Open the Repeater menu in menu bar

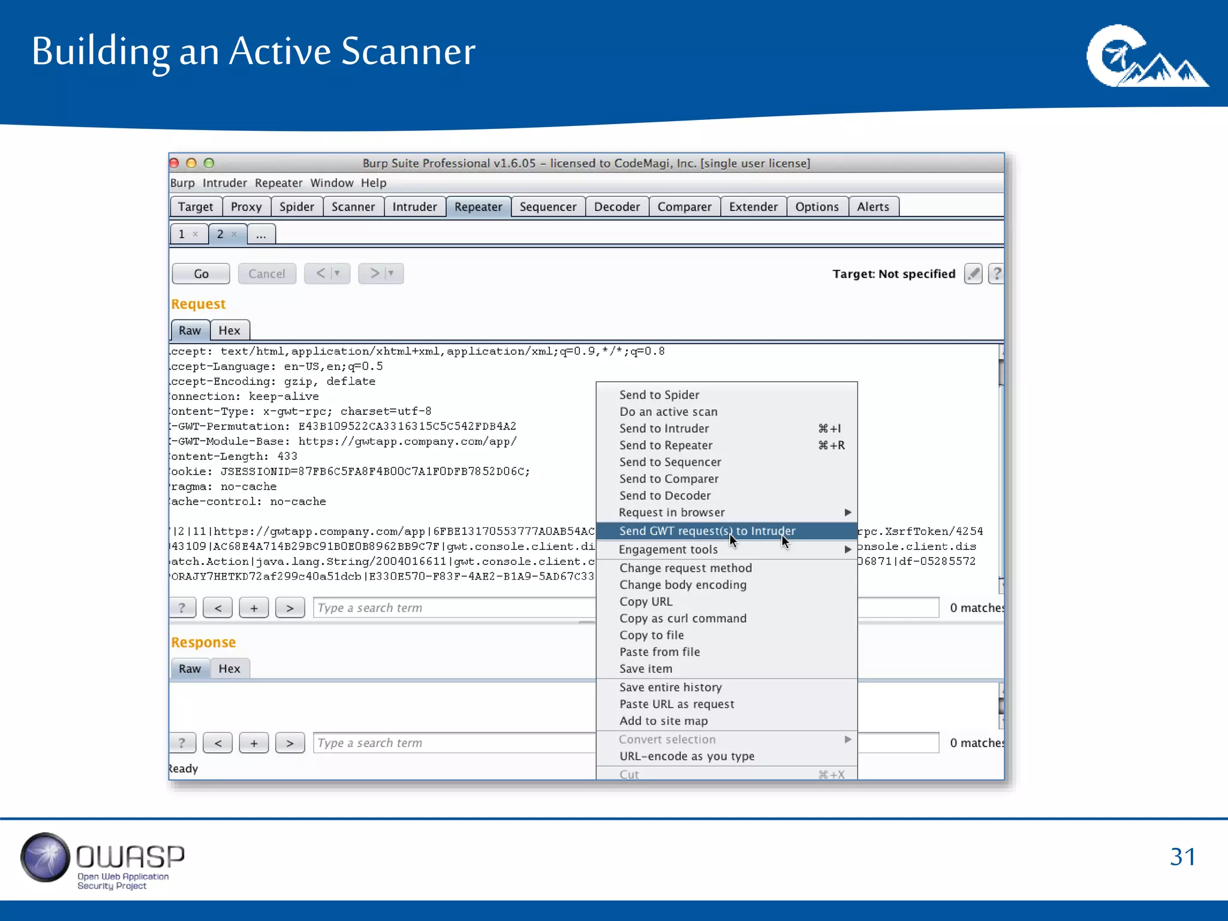tap(279, 183)
